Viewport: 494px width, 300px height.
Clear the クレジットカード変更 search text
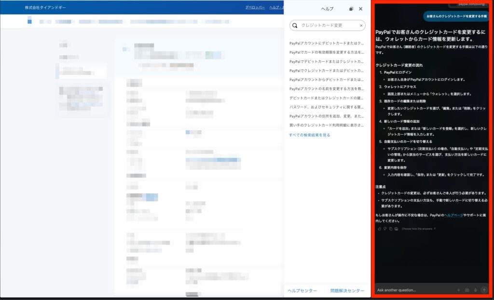tap(361, 26)
